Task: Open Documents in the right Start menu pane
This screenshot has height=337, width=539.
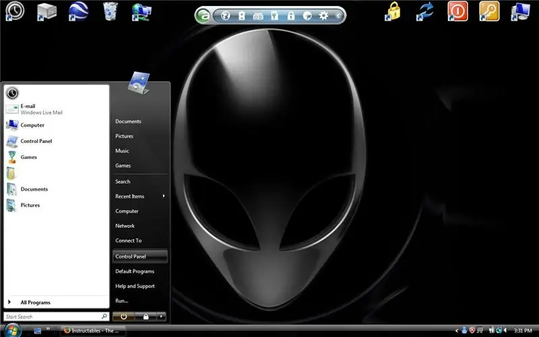Action: tap(140, 121)
